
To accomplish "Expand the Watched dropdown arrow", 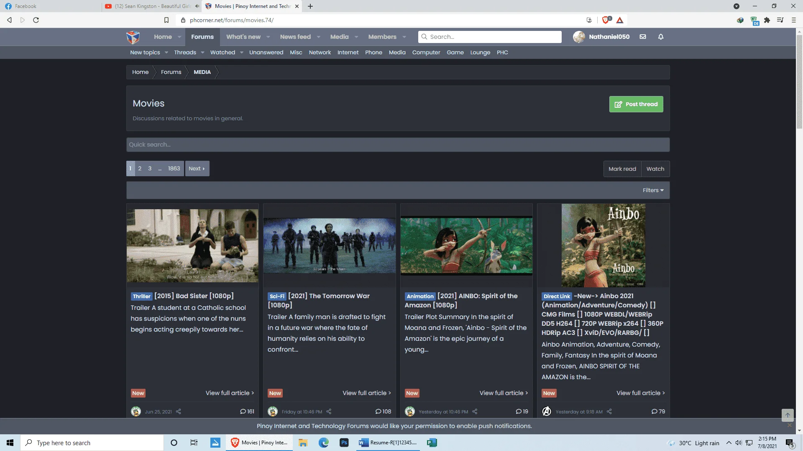I will 242,53.
